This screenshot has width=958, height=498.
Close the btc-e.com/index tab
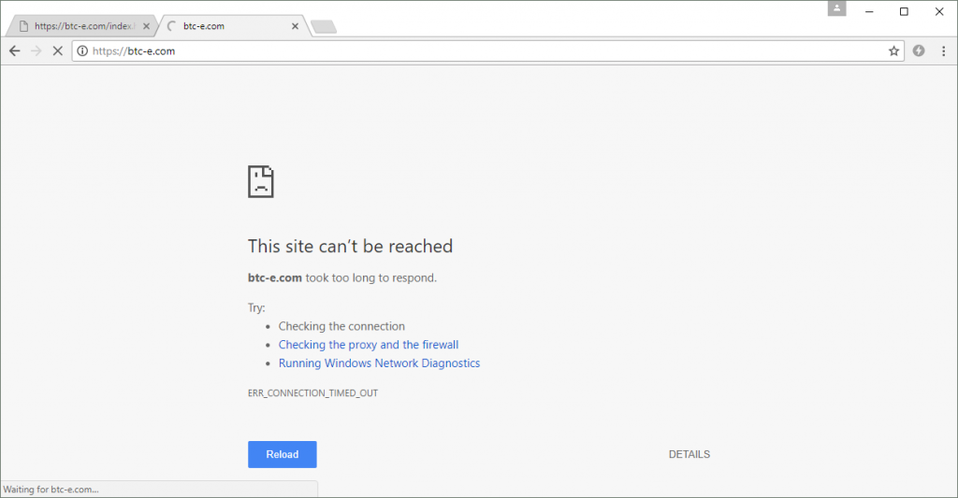pos(146,26)
